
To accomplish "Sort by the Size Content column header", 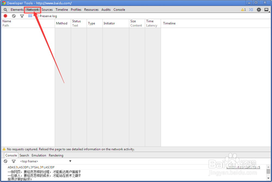I will click(x=137, y=23).
